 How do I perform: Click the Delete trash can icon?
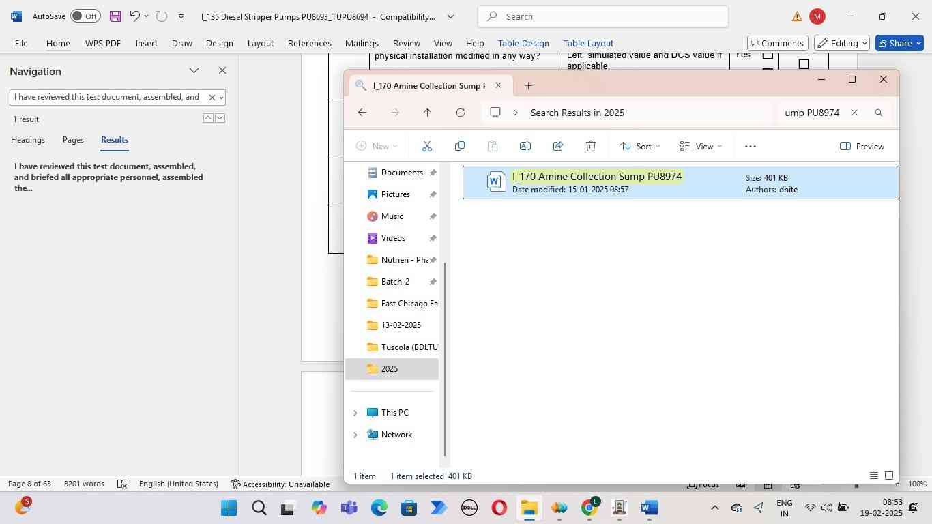coord(591,146)
